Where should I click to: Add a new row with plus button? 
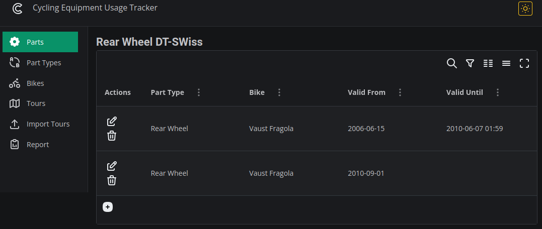click(x=108, y=207)
